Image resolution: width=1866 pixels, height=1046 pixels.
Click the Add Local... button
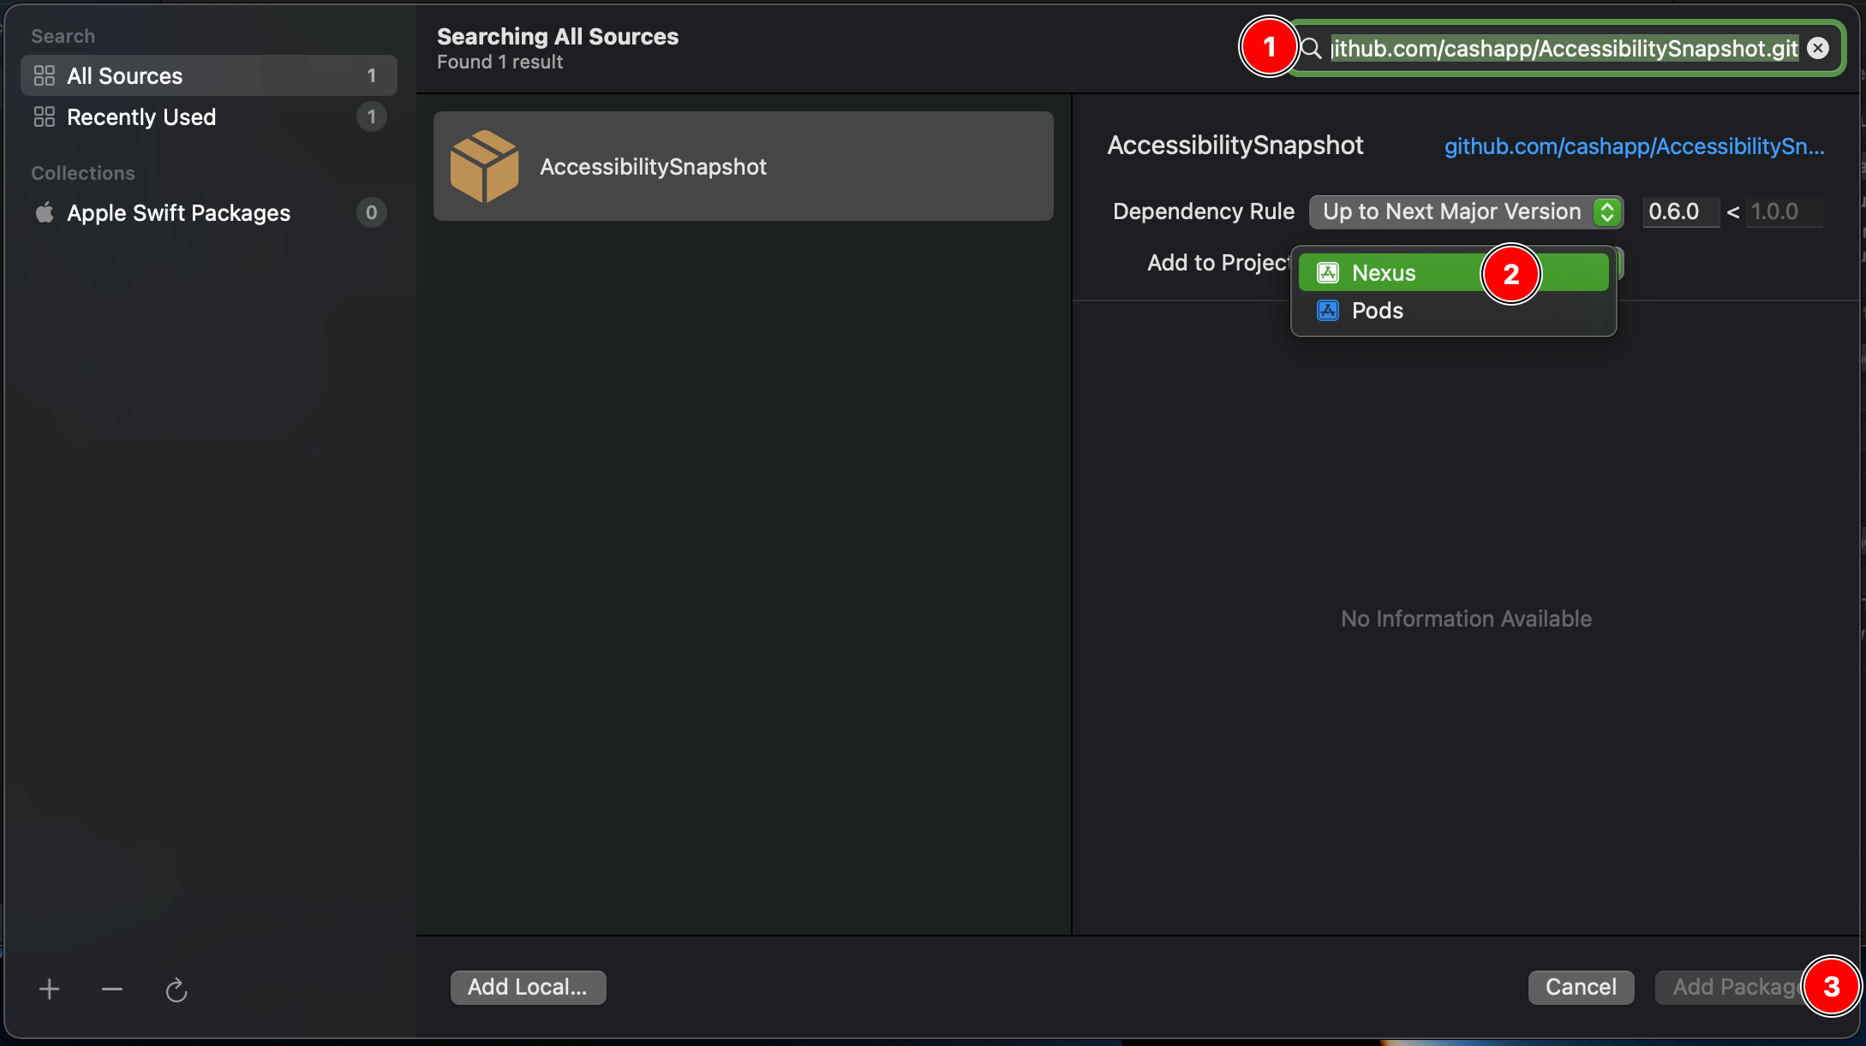529,987
